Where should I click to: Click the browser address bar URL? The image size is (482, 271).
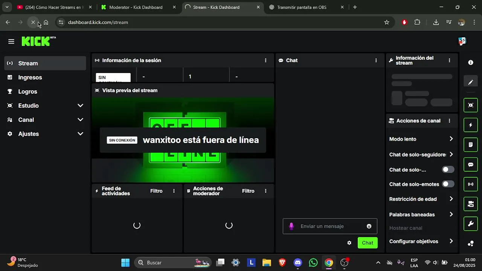98,22
